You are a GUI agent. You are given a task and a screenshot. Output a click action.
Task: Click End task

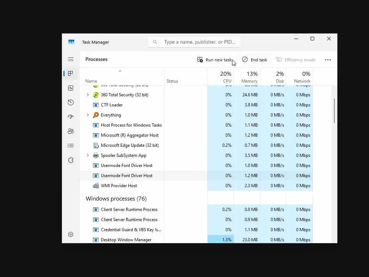(254, 60)
